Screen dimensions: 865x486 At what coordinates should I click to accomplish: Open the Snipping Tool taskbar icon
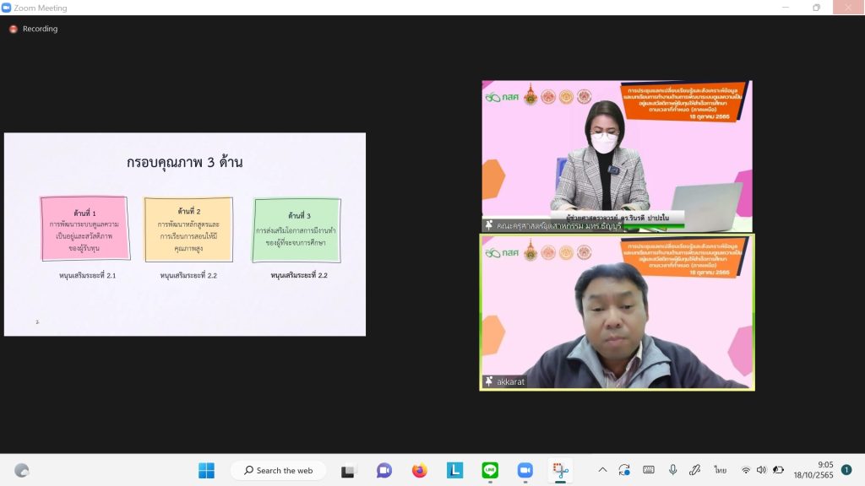[560, 470]
